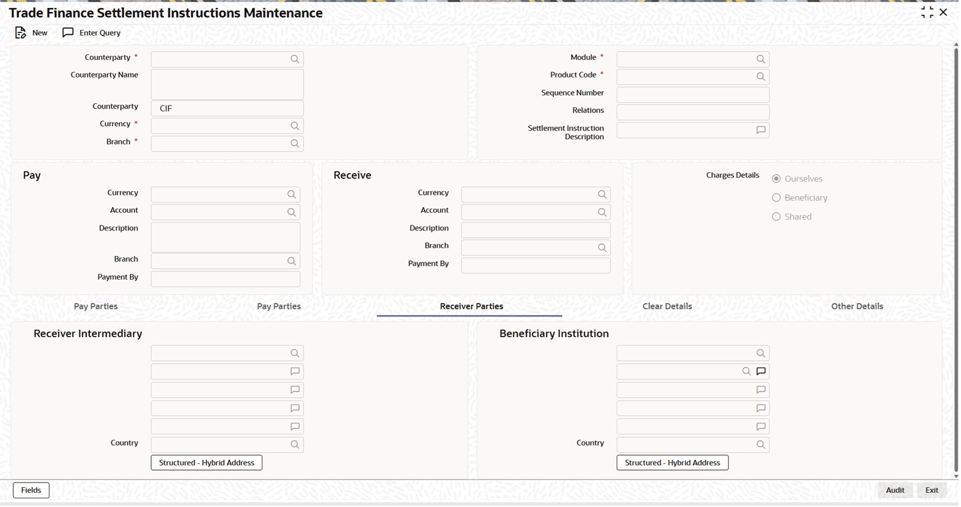The height and width of the screenshot is (507, 961).
Task: Open the Module lookup search icon
Action: tap(760, 59)
